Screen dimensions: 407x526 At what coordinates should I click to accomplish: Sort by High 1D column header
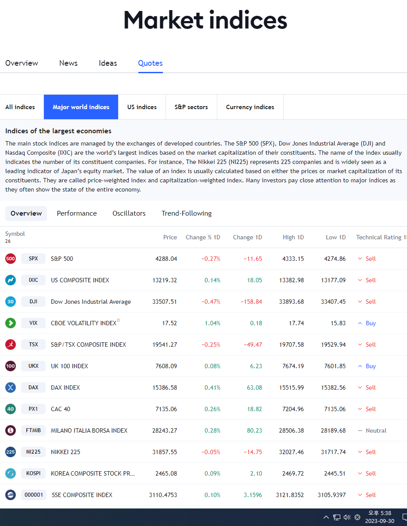point(293,237)
